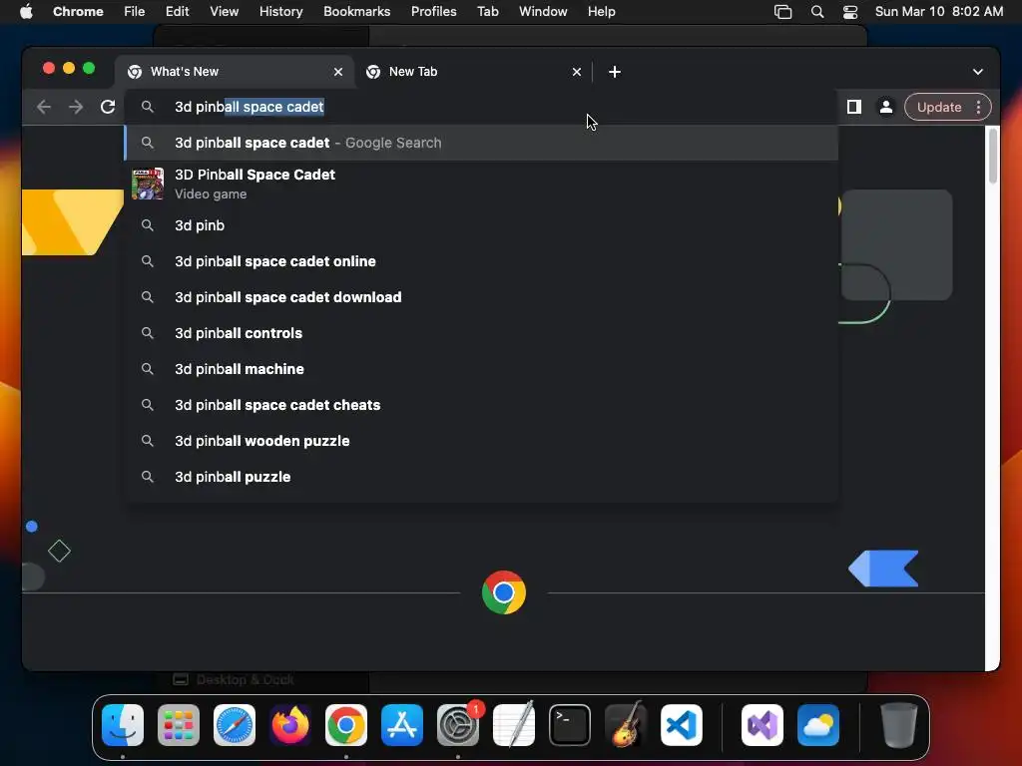Open Chrome from the Dock
The image size is (1022, 766).
(x=346, y=725)
